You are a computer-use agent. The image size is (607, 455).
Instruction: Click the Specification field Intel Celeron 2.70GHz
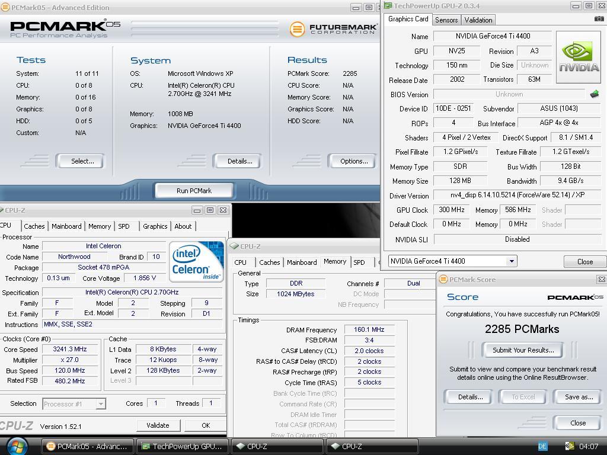point(132,292)
